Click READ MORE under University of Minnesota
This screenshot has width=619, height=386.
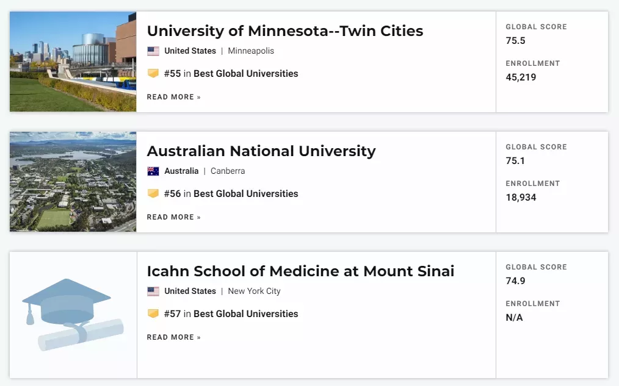coord(174,97)
